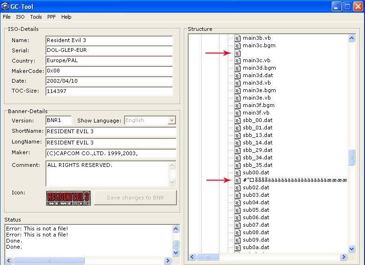This screenshot has height=265, width=365.
Task: Click Structure vertical scrollbar thumb
Action: click(352, 158)
